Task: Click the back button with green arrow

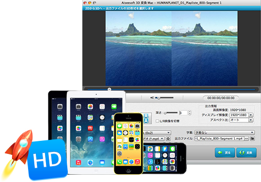Action: [x=225, y=152]
